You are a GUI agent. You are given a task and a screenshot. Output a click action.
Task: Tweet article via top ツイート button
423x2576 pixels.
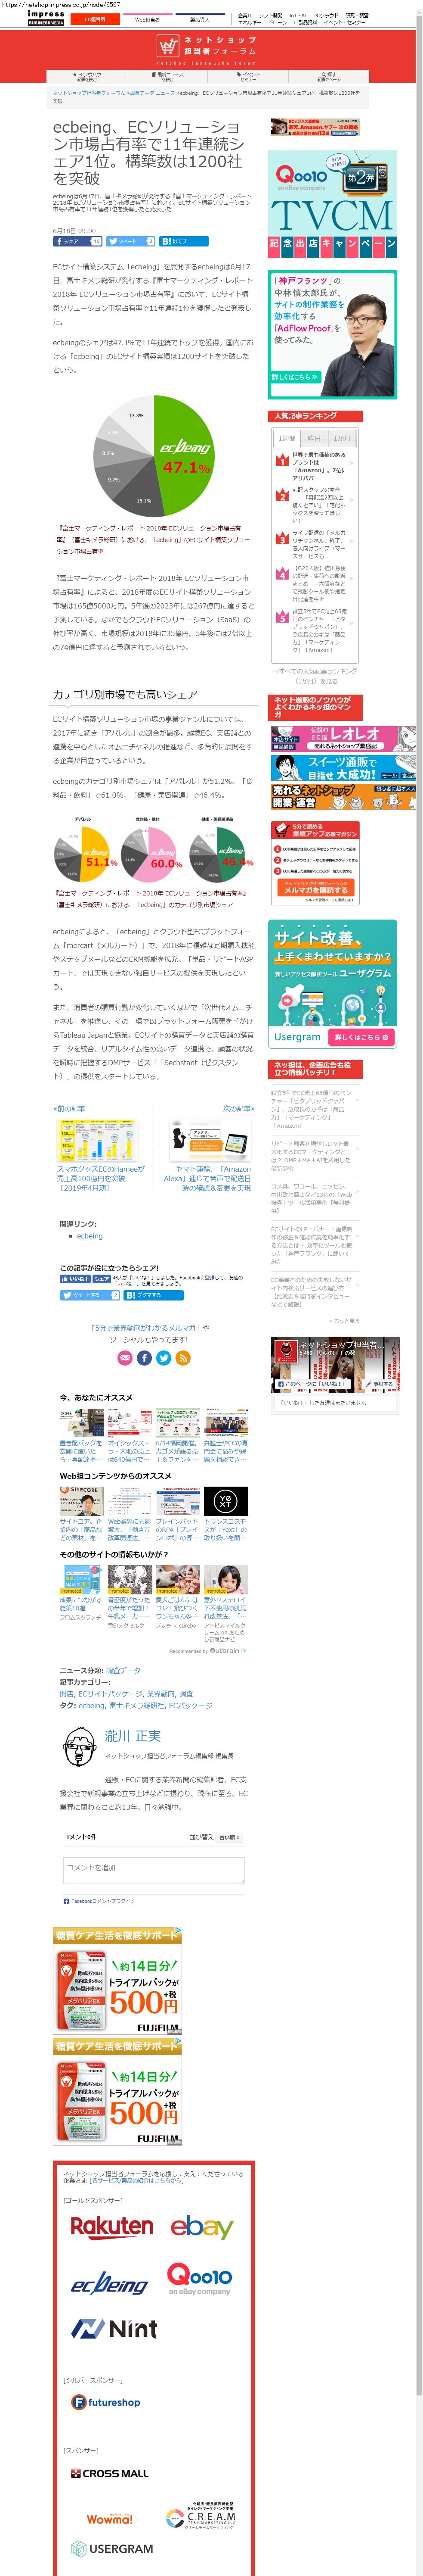click(x=131, y=241)
